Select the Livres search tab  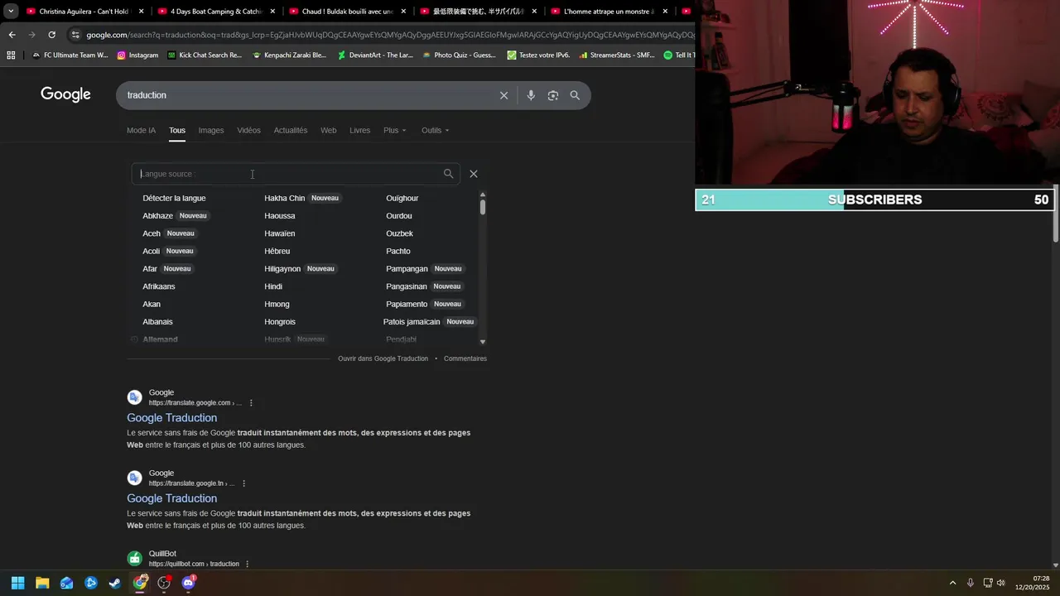[360, 130]
